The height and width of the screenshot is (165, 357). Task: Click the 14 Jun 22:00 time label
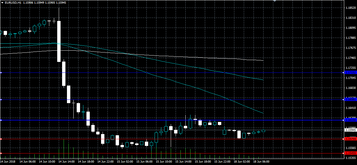click(106, 162)
